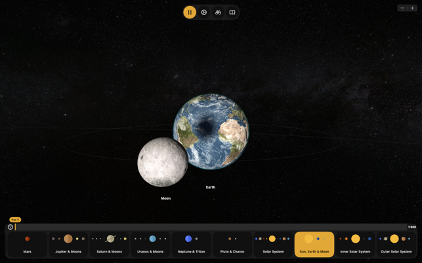Select the Pluto & Charon scene
Viewport: 422px width, 263px height.
[232, 245]
